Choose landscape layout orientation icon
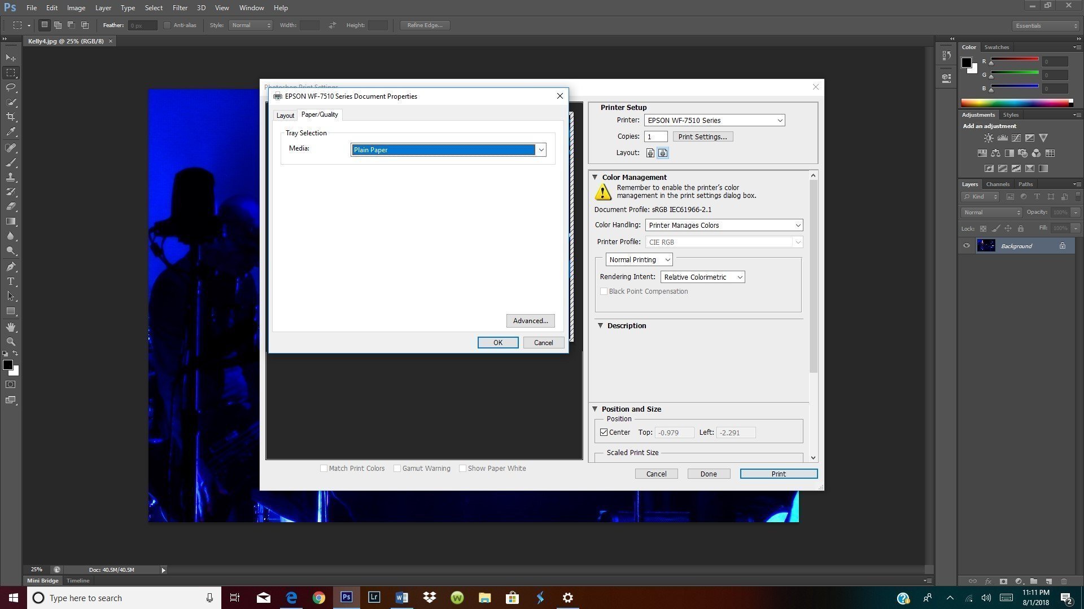1084x609 pixels. (x=663, y=153)
